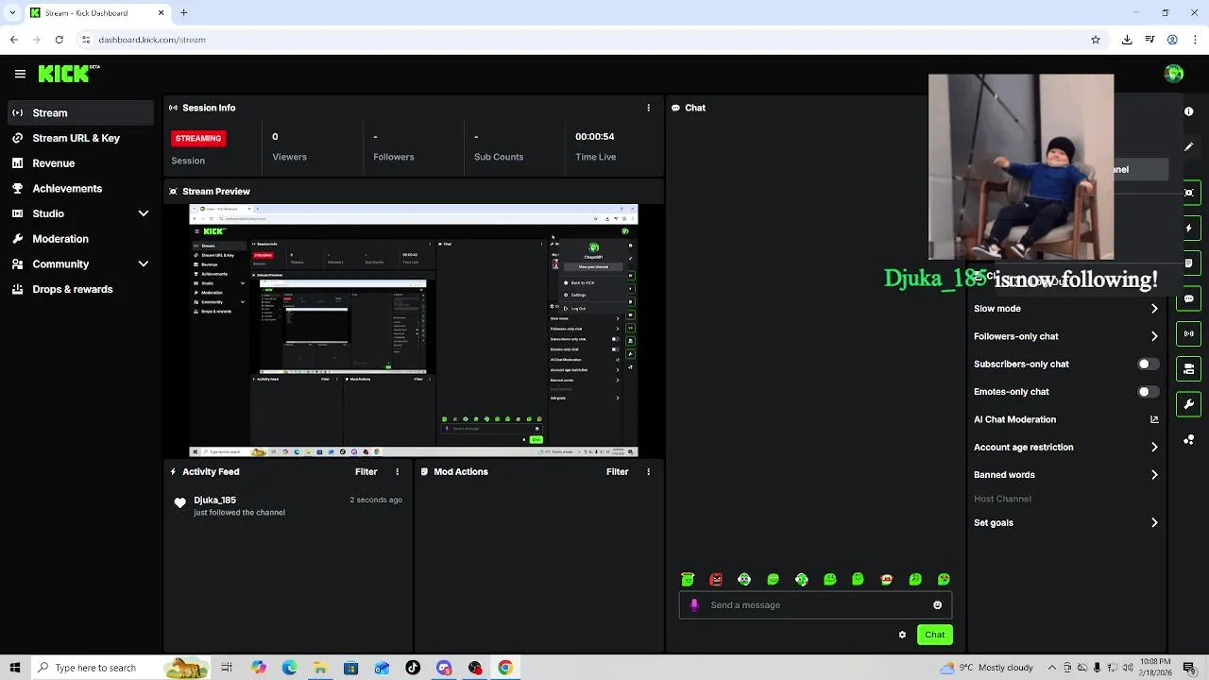The width and height of the screenshot is (1209, 680).
Task: Click the green Chat send button
Action: [x=934, y=635]
